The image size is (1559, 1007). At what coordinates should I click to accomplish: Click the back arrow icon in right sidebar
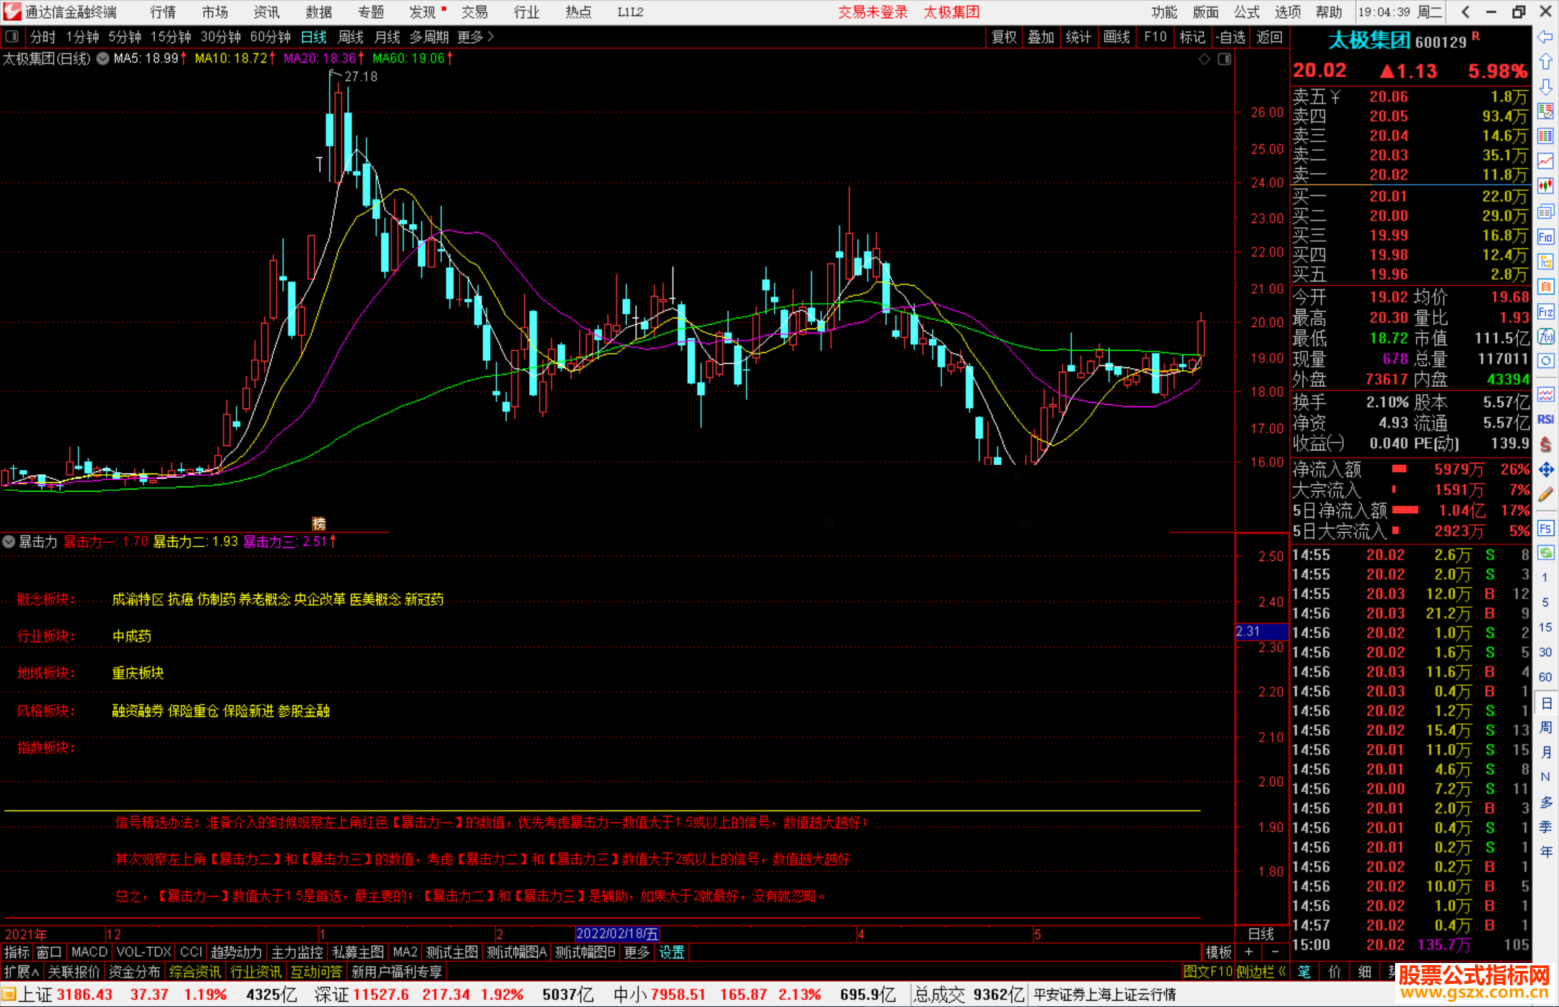1545,37
